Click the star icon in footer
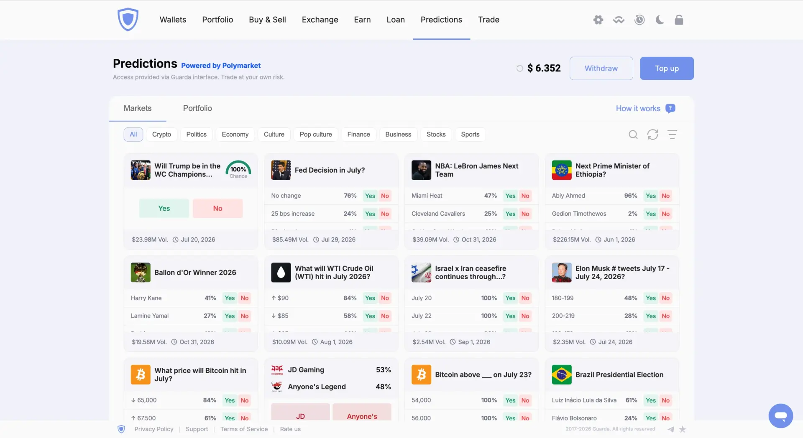Image resolution: width=803 pixels, height=438 pixels. 683,429
